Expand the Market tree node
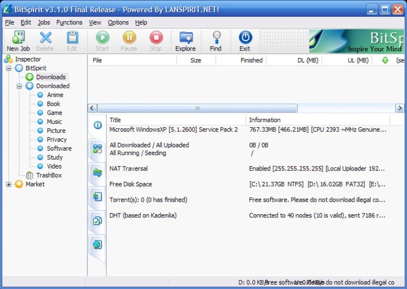Viewport: 407px width, 289px height. coord(9,184)
